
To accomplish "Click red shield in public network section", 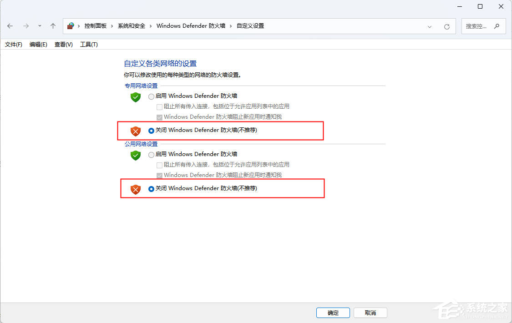I will click(136, 190).
